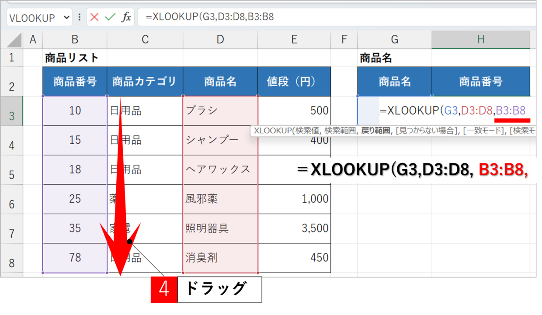Screen dimensions: 542x315
Task: Select column D header
Action: click(220, 40)
